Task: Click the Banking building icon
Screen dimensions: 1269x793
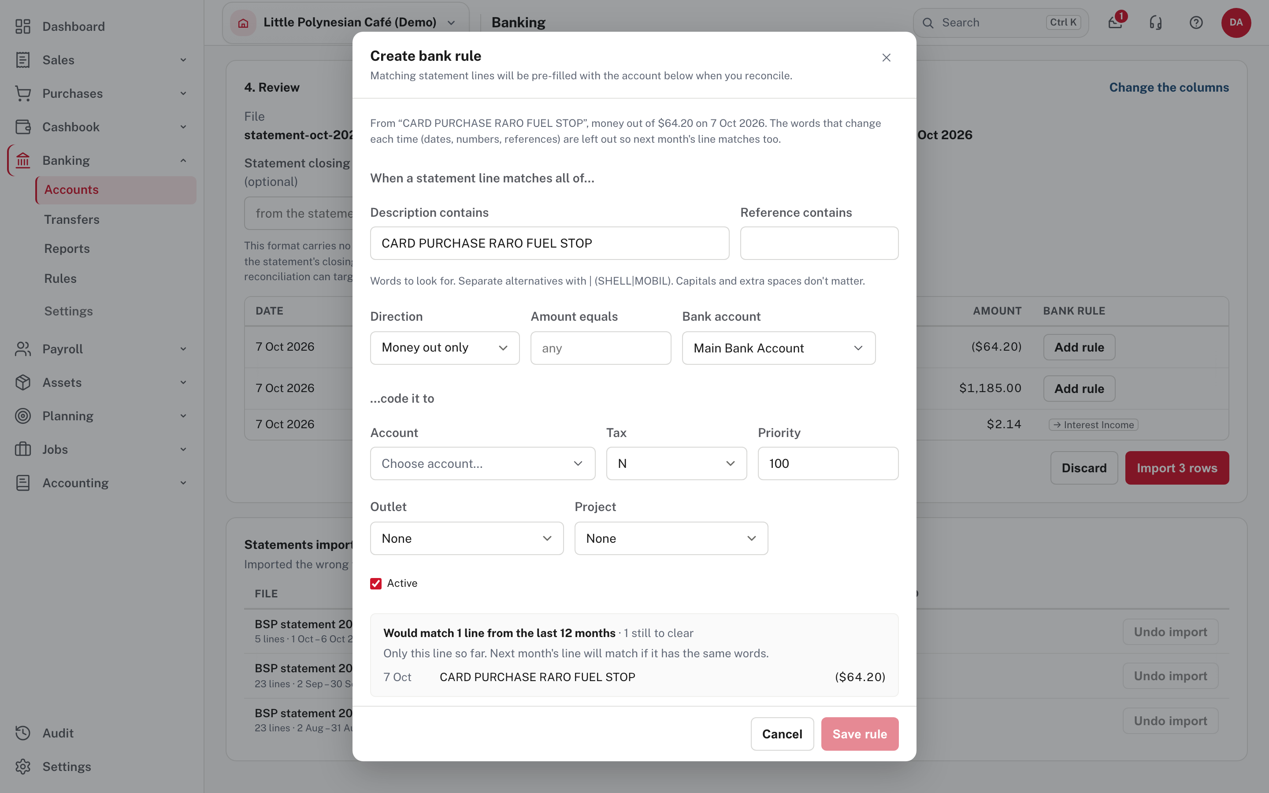Action: coord(22,160)
